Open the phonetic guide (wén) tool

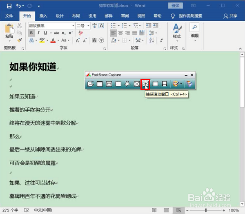coord(94,26)
